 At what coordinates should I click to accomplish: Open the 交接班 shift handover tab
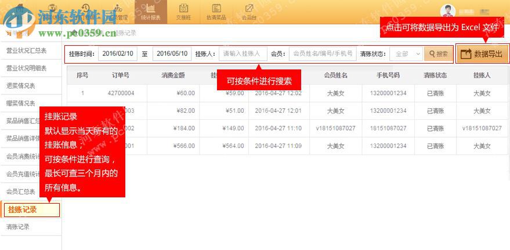coord(183,12)
